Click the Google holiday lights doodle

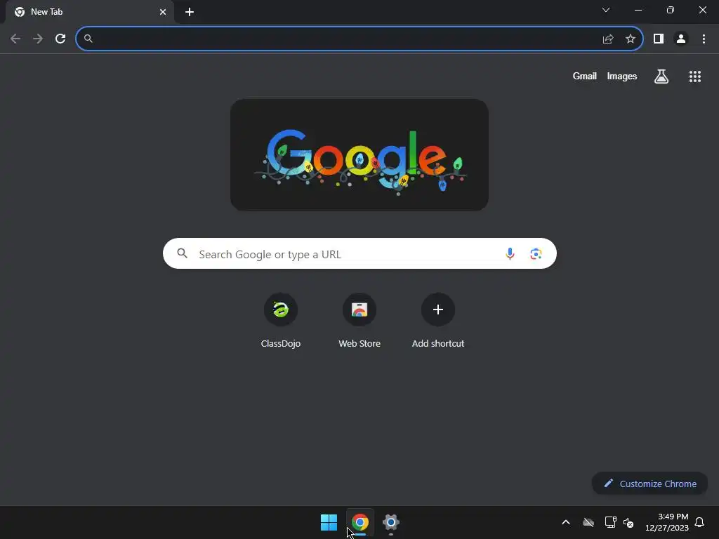tap(359, 155)
